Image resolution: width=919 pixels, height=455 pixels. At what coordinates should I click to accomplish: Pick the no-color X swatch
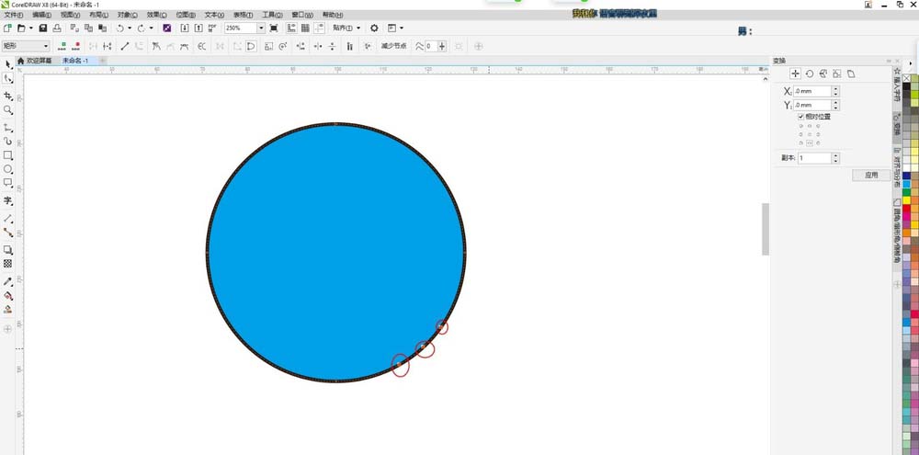pyautogui.click(x=907, y=78)
